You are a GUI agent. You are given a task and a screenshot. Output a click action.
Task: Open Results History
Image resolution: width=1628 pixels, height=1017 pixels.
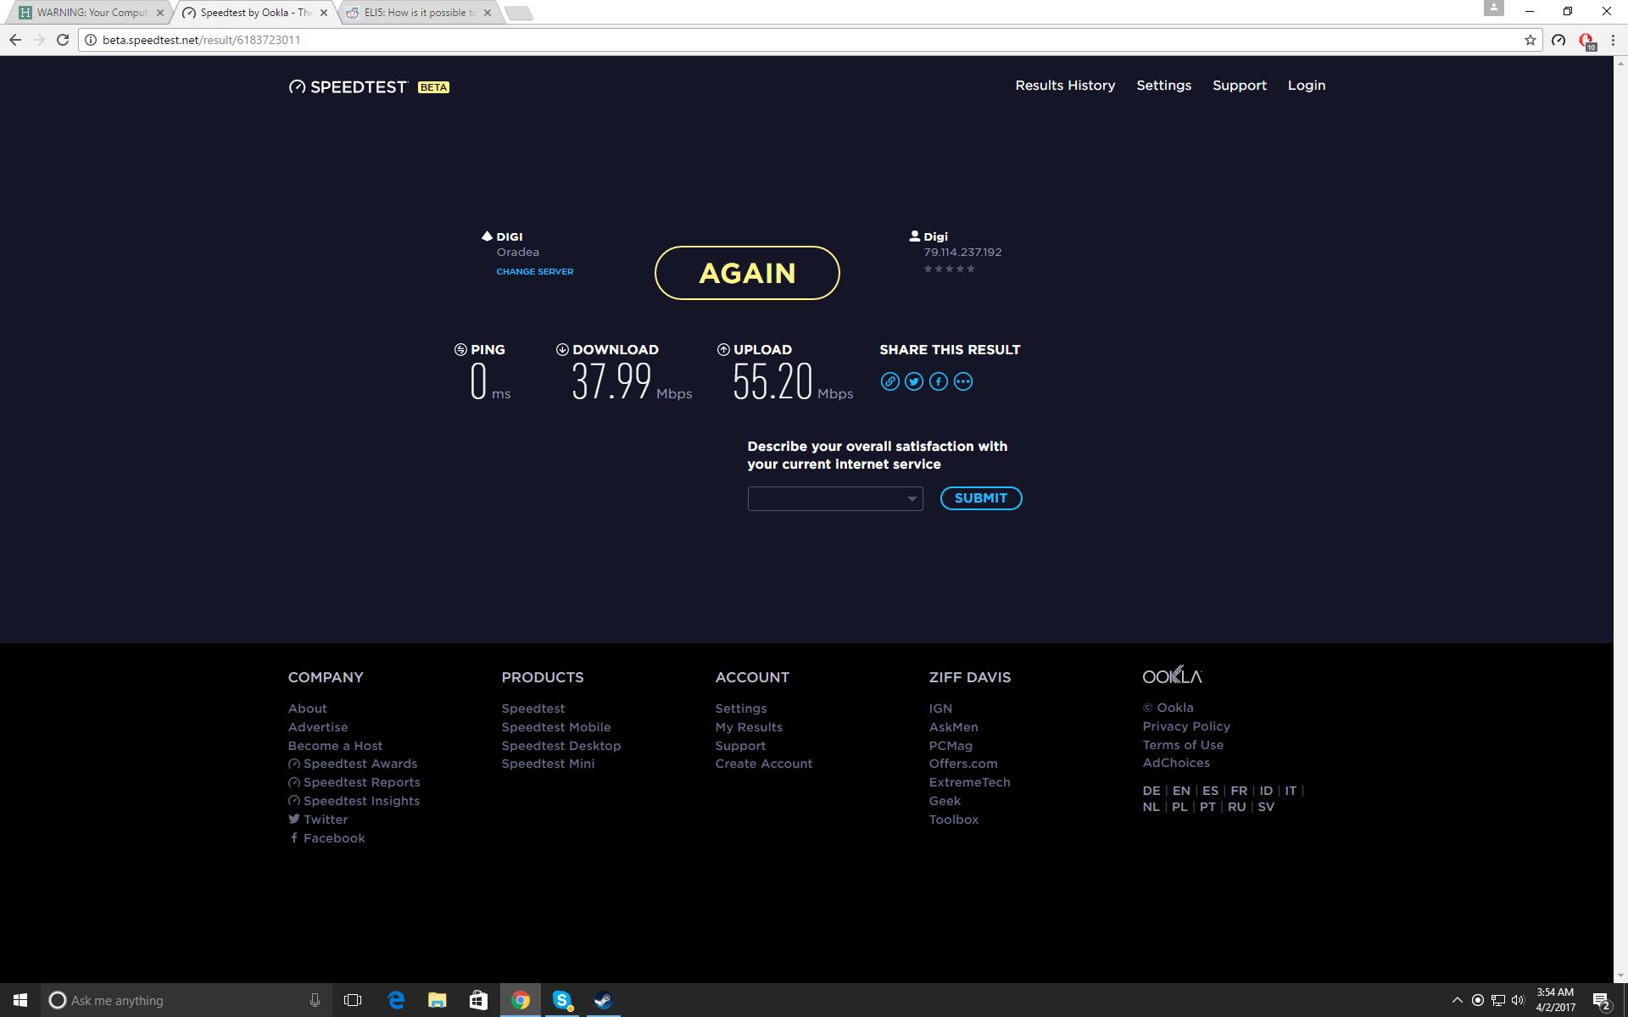tap(1065, 86)
